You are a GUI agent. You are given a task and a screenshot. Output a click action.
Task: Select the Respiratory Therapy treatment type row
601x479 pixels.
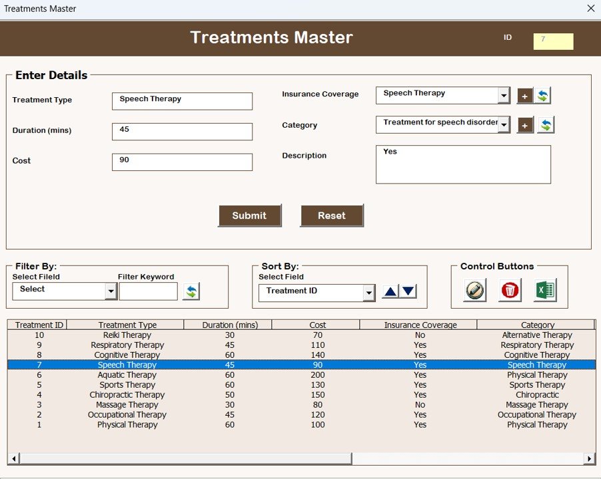click(x=301, y=345)
